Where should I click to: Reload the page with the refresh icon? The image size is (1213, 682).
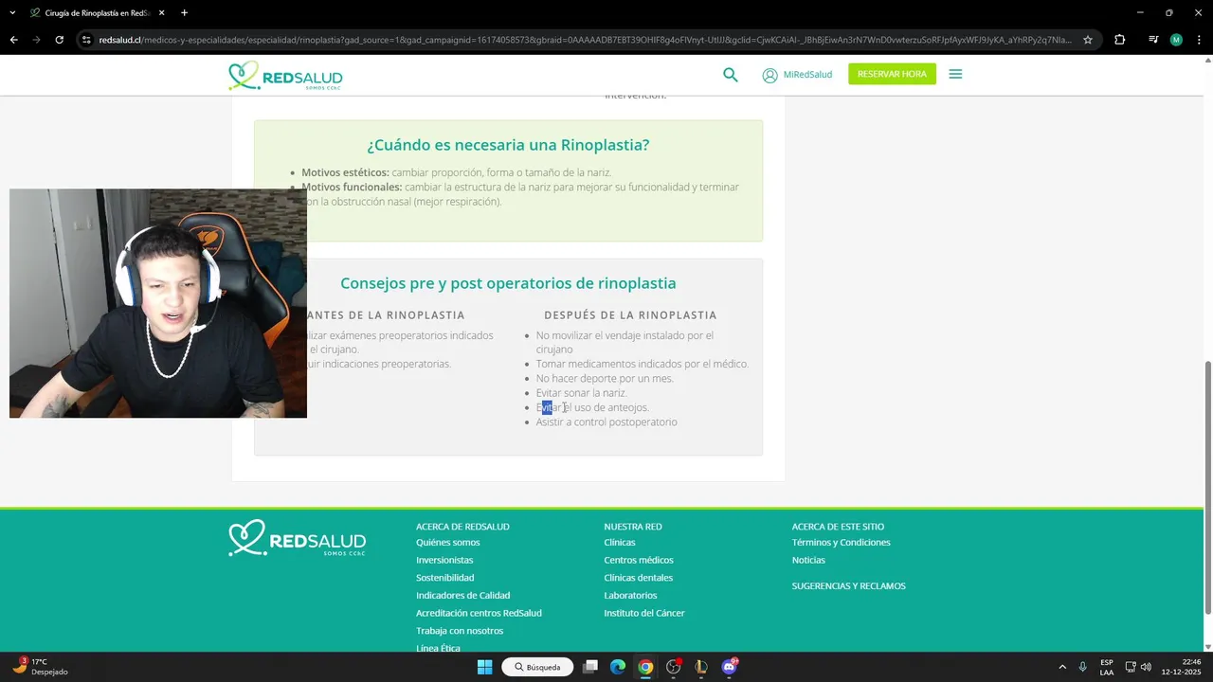click(x=59, y=40)
